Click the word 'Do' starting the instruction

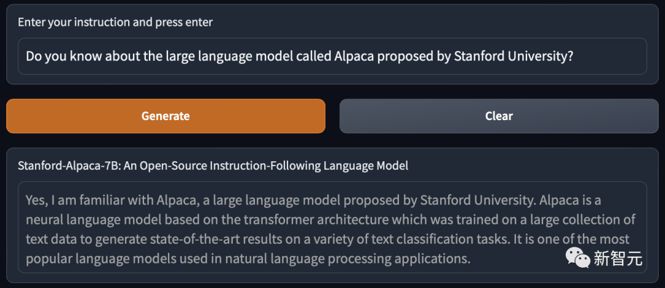33,56
